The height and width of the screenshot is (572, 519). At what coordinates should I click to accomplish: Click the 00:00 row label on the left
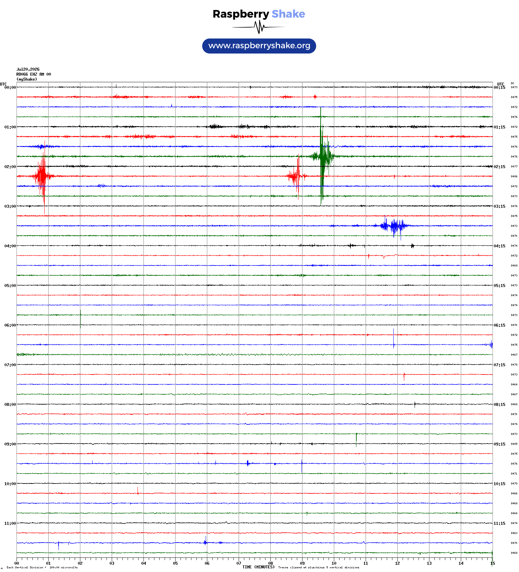(x=10, y=88)
